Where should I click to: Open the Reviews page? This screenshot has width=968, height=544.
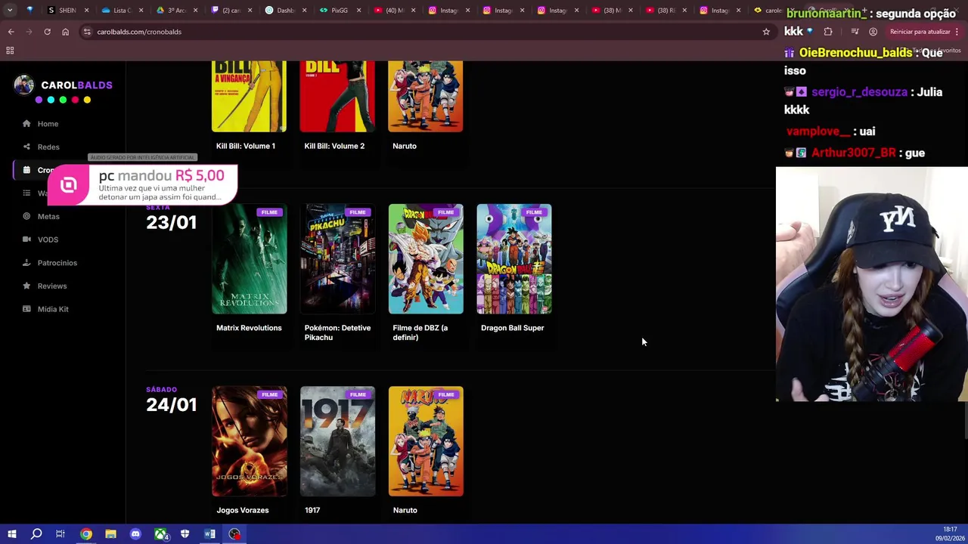pyautogui.click(x=52, y=286)
